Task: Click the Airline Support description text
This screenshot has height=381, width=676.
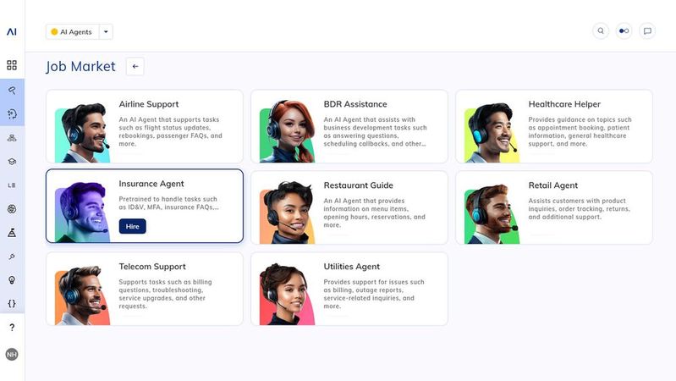Action: click(171, 131)
